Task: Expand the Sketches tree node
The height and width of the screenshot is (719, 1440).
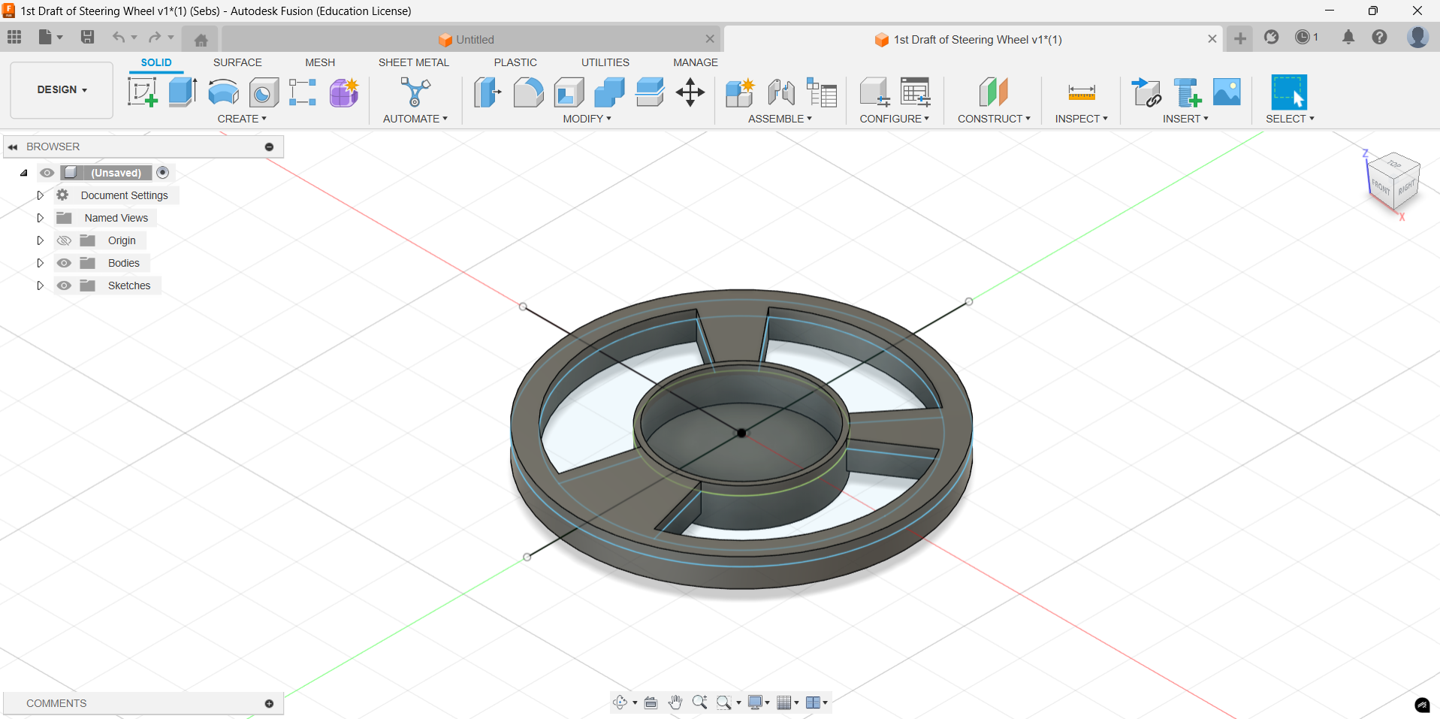Action: (40, 285)
